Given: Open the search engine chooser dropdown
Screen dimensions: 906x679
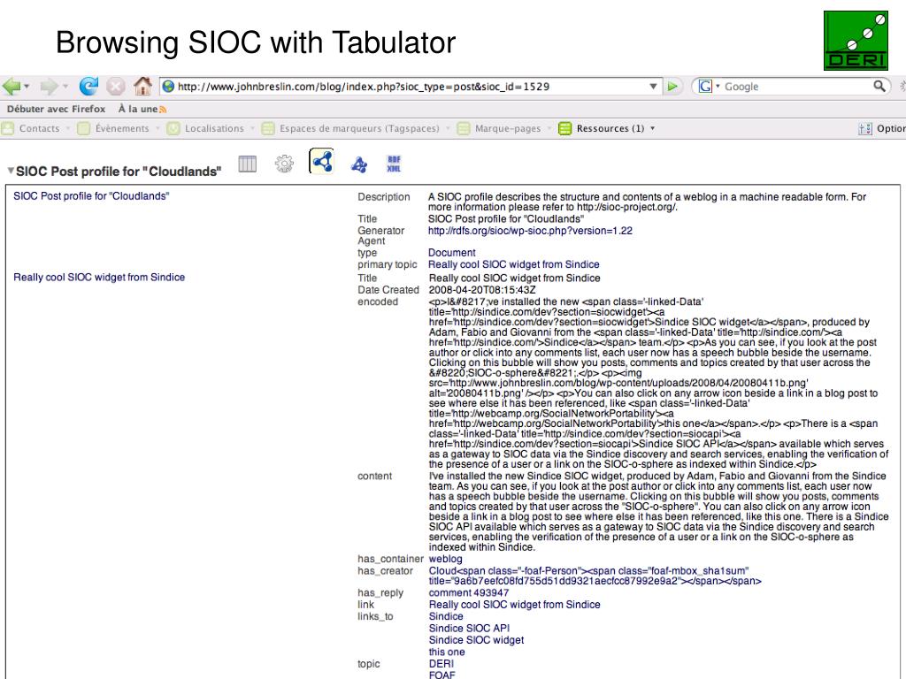Looking at the screenshot, I should pos(718,87).
